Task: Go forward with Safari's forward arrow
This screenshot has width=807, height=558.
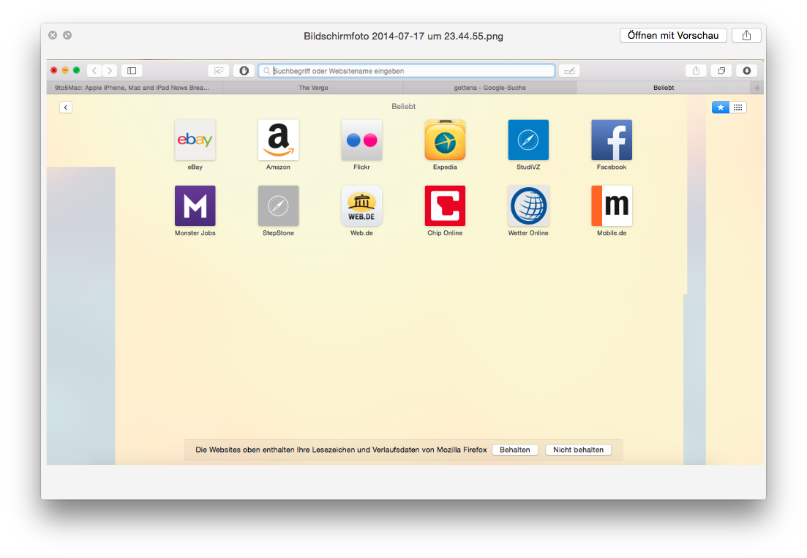Action: click(x=110, y=70)
